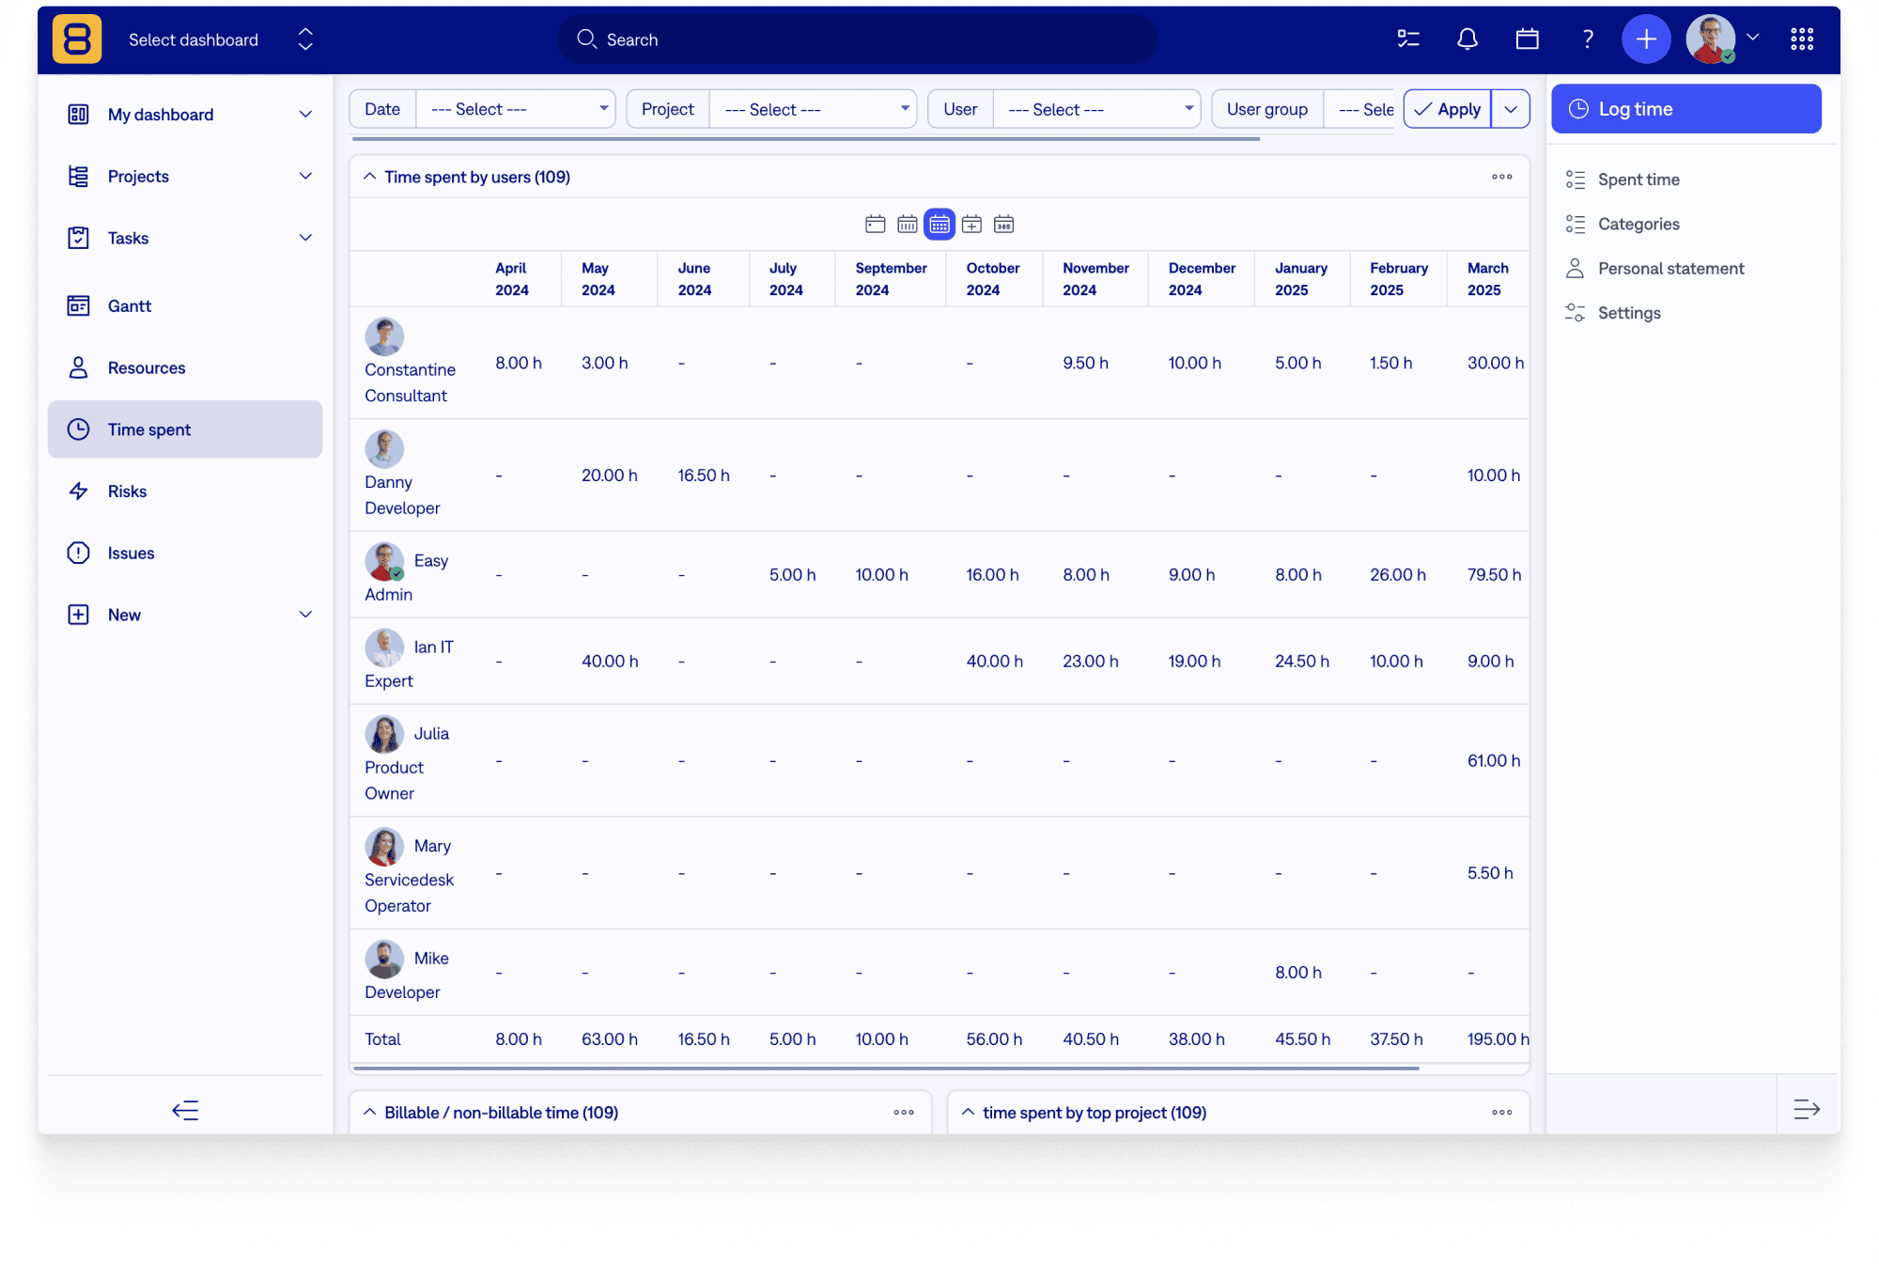
Task: Open time spent by top project options
Action: pyautogui.click(x=1502, y=1113)
